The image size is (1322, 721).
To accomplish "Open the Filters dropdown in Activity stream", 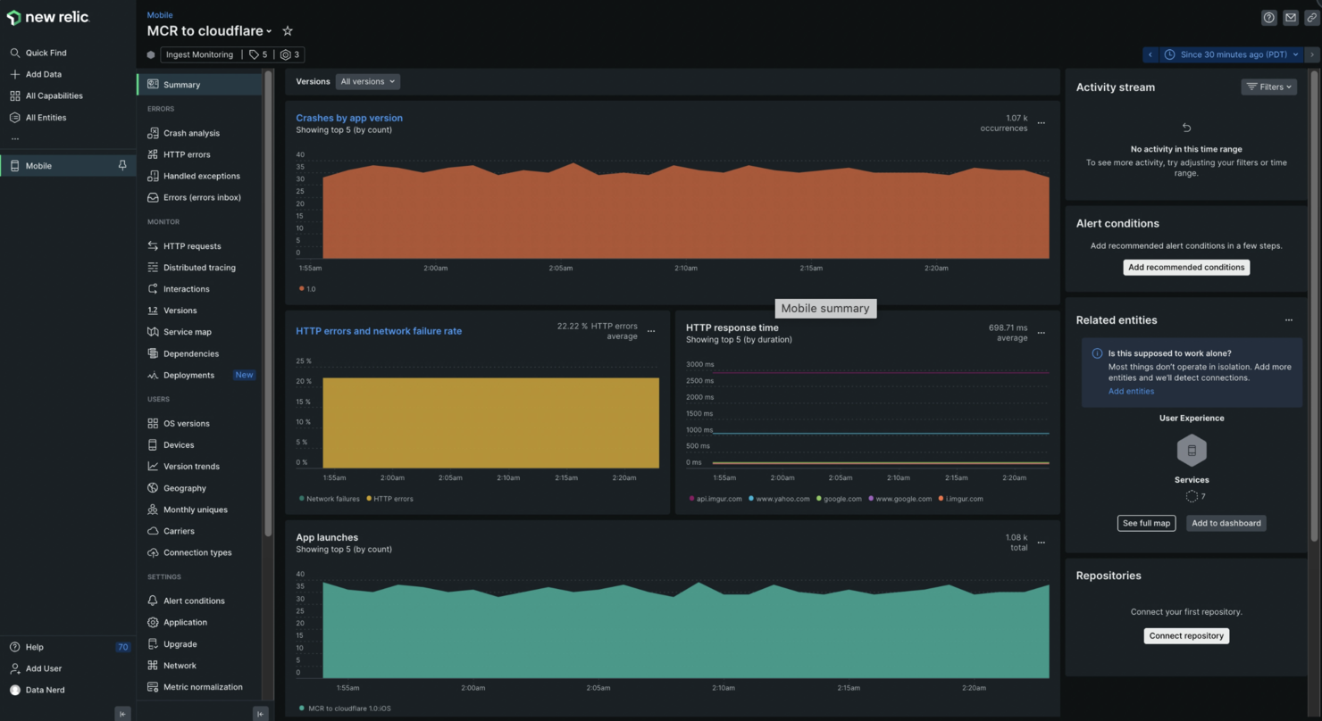I will pyautogui.click(x=1268, y=87).
